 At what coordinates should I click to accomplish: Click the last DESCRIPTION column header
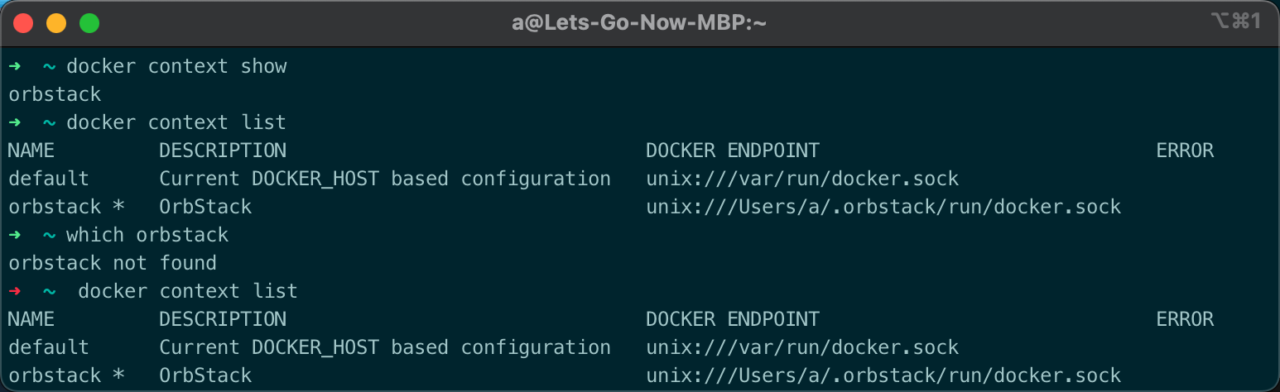tap(222, 319)
